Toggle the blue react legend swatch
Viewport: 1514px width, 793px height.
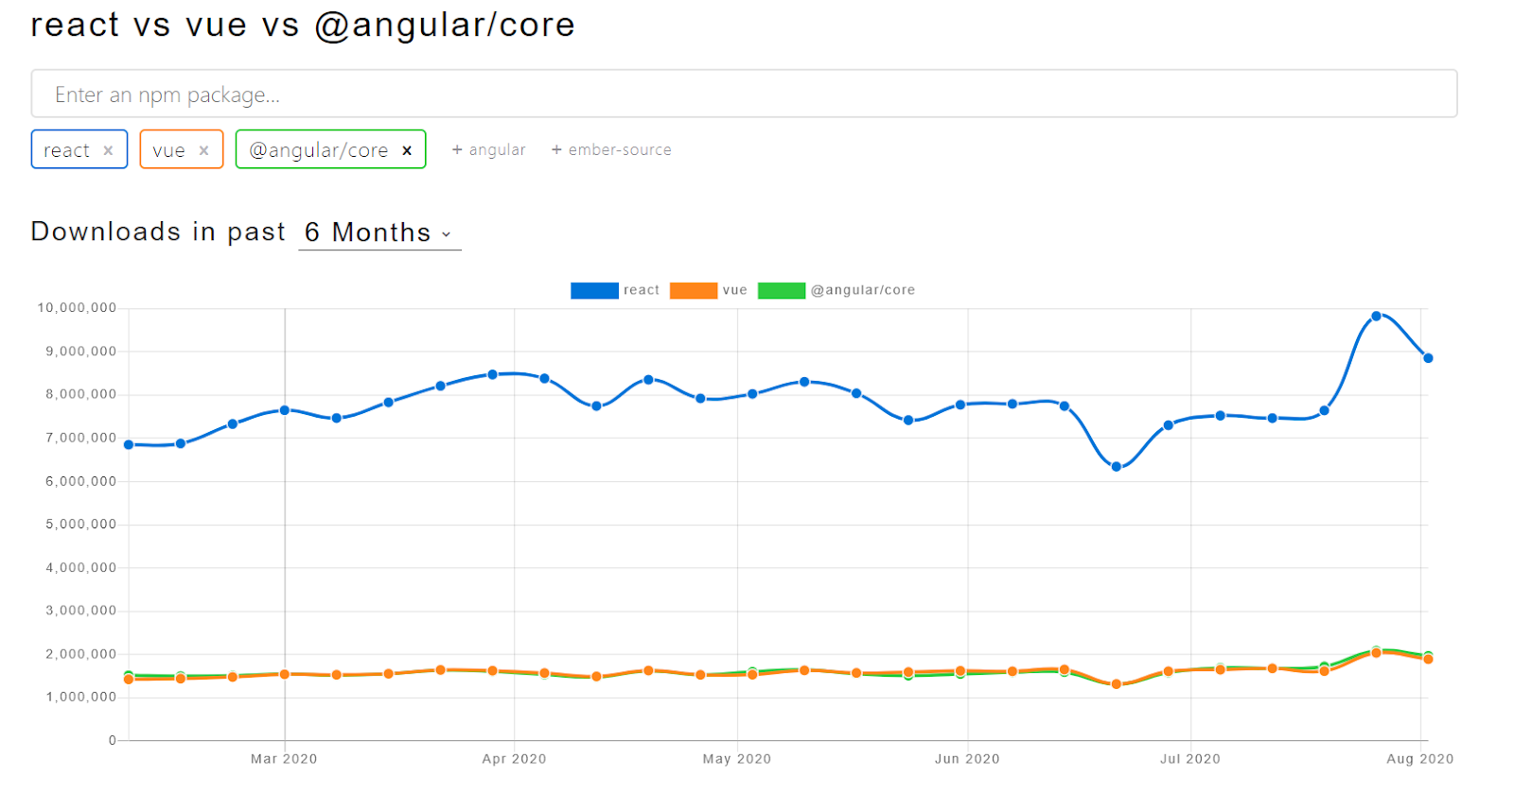coord(594,290)
